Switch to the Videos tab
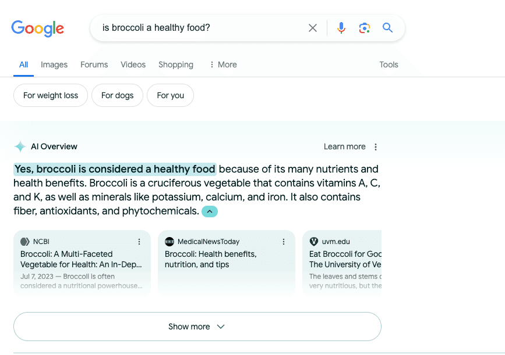This screenshot has height=355, width=505. 133,64
